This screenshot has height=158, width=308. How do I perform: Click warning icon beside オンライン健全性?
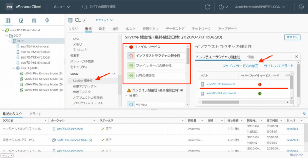(129, 90)
